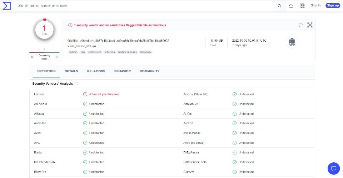Click the similarity graph scan icon
Screen dimensions: 343x178
(x=310, y=25)
